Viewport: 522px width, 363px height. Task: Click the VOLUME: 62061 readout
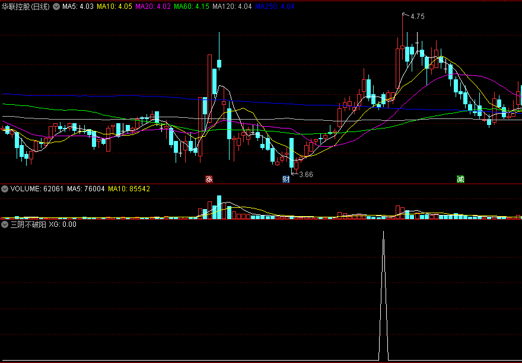tap(37, 189)
